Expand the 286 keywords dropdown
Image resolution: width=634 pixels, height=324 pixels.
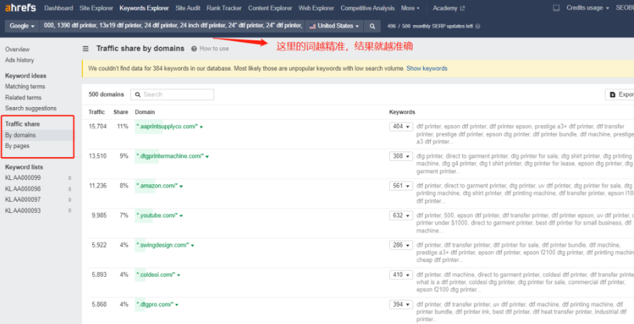(401, 245)
